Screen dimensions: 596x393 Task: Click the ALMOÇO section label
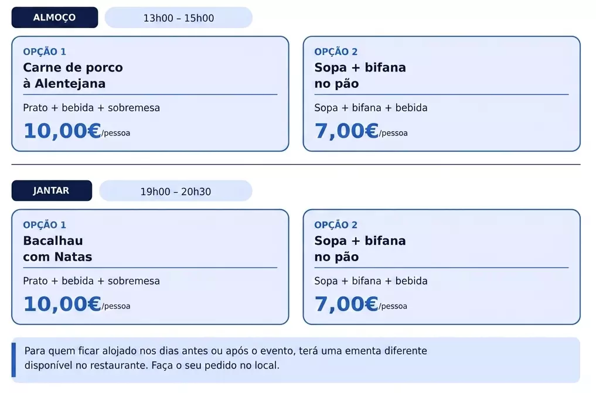coord(55,18)
